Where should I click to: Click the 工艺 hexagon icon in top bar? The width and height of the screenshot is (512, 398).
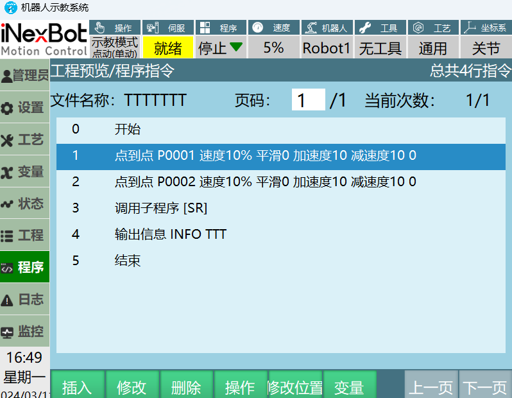point(418,28)
